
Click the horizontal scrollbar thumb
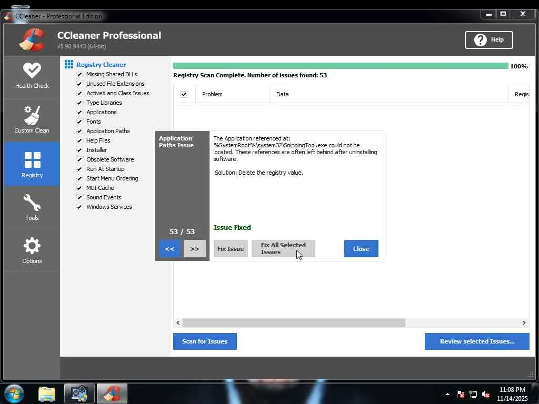tap(294, 322)
